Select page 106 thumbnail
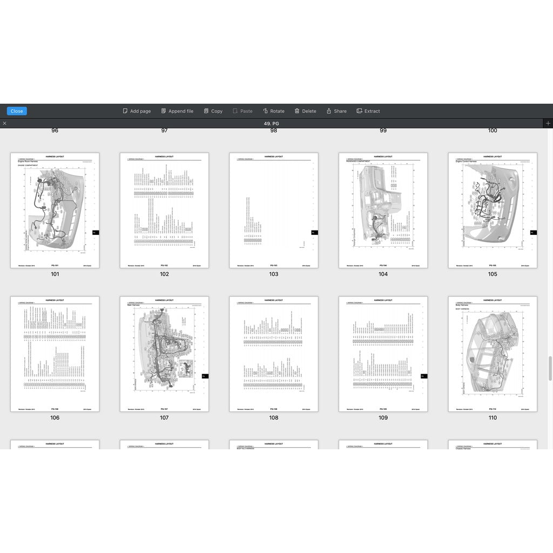 (x=55, y=354)
